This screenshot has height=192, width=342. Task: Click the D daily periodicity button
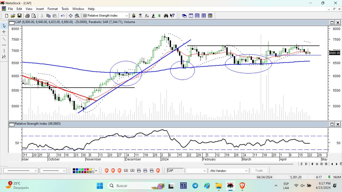tap(306, 164)
